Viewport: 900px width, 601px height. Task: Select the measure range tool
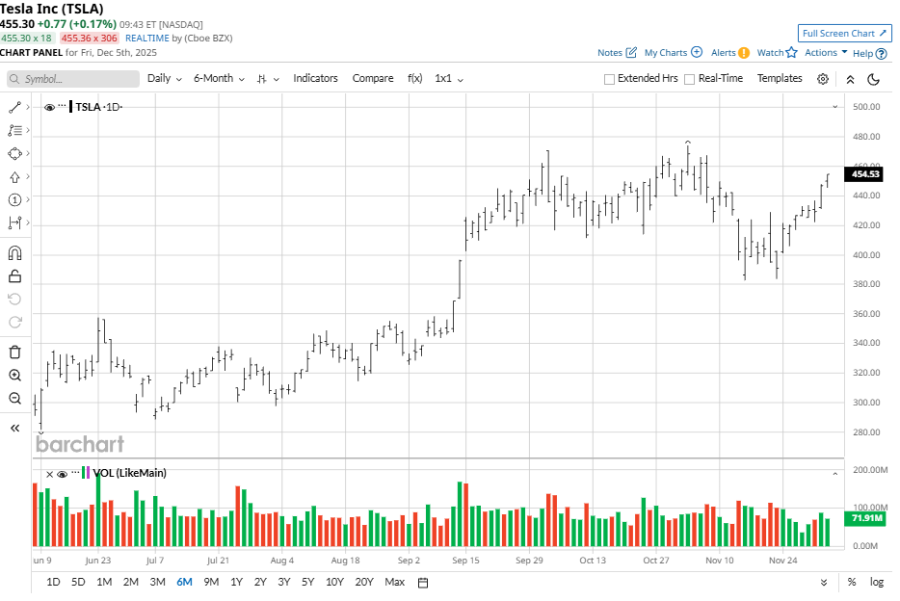tap(14, 223)
